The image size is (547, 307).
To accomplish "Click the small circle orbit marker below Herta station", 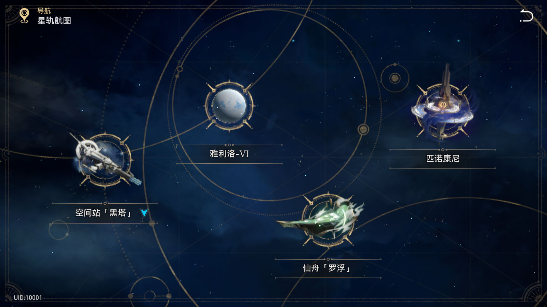I will (x=58, y=230).
